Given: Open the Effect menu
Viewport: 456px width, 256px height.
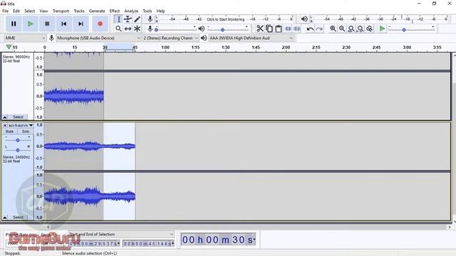Looking at the screenshot, I should pos(115,11).
